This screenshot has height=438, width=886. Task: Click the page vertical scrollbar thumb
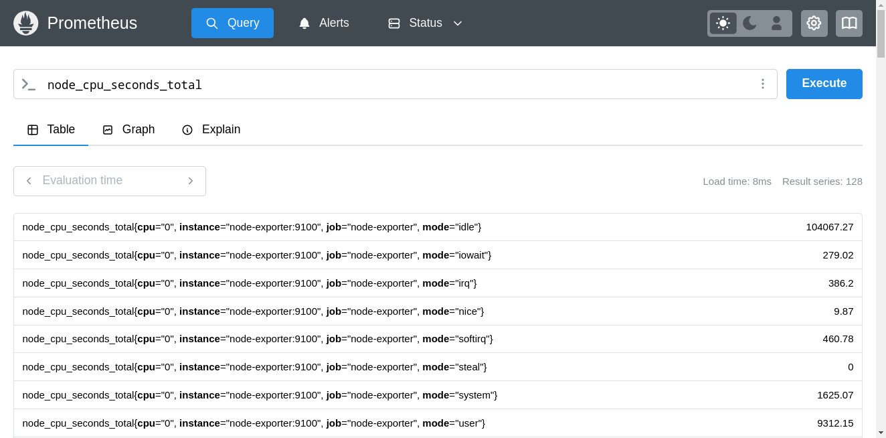[x=881, y=33]
